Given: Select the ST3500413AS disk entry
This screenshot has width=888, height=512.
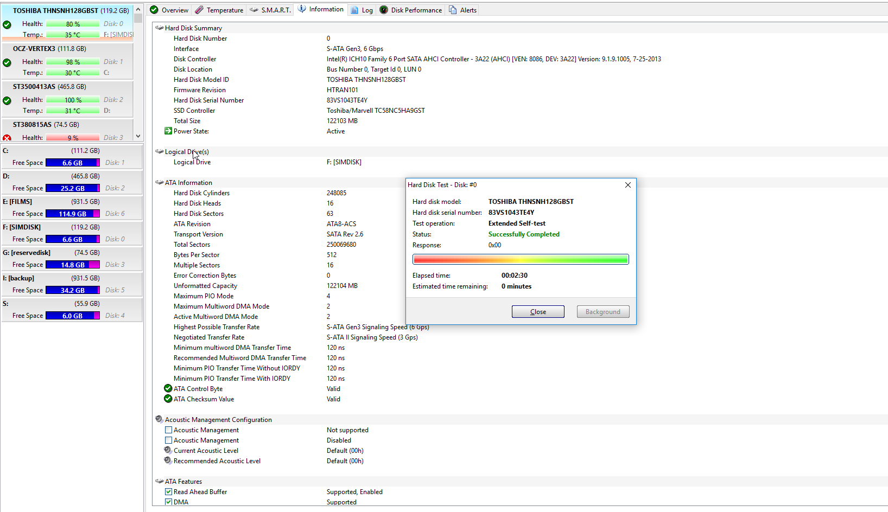Looking at the screenshot, I should pyautogui.click(x=68, y=99).
